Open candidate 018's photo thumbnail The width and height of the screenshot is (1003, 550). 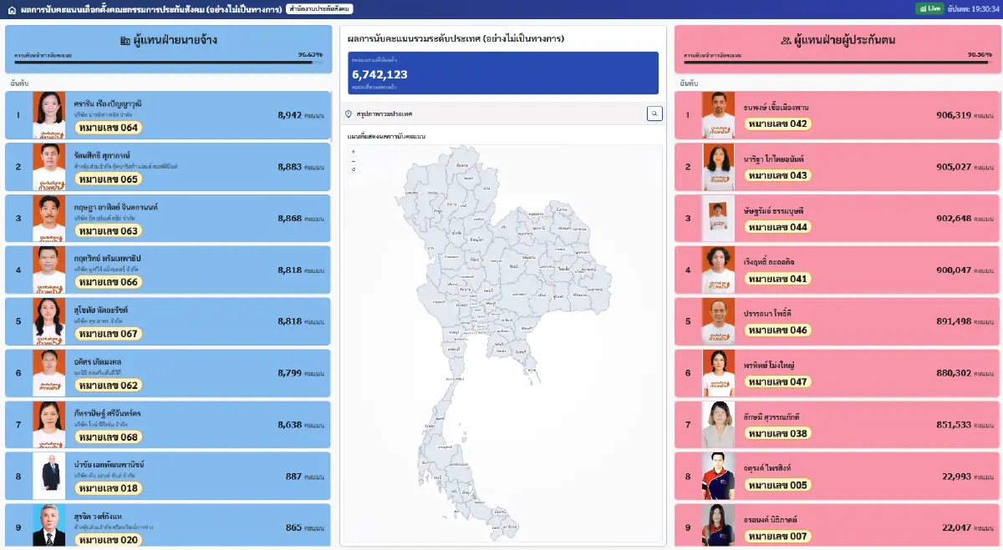(x=48, y=476)
